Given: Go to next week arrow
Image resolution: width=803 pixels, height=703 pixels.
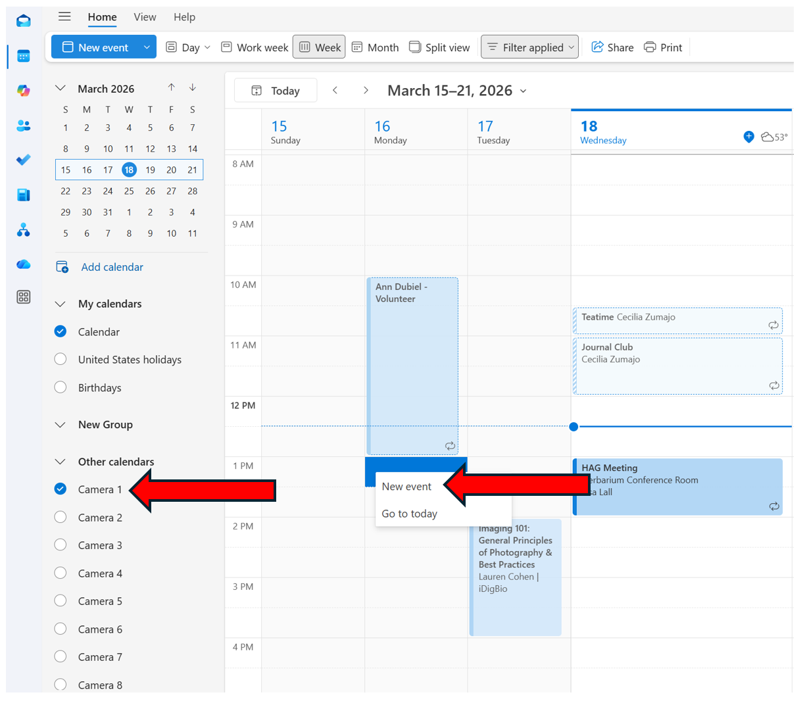Looking at the screenshot, I should pyautogui.click(x=366, y=91).
